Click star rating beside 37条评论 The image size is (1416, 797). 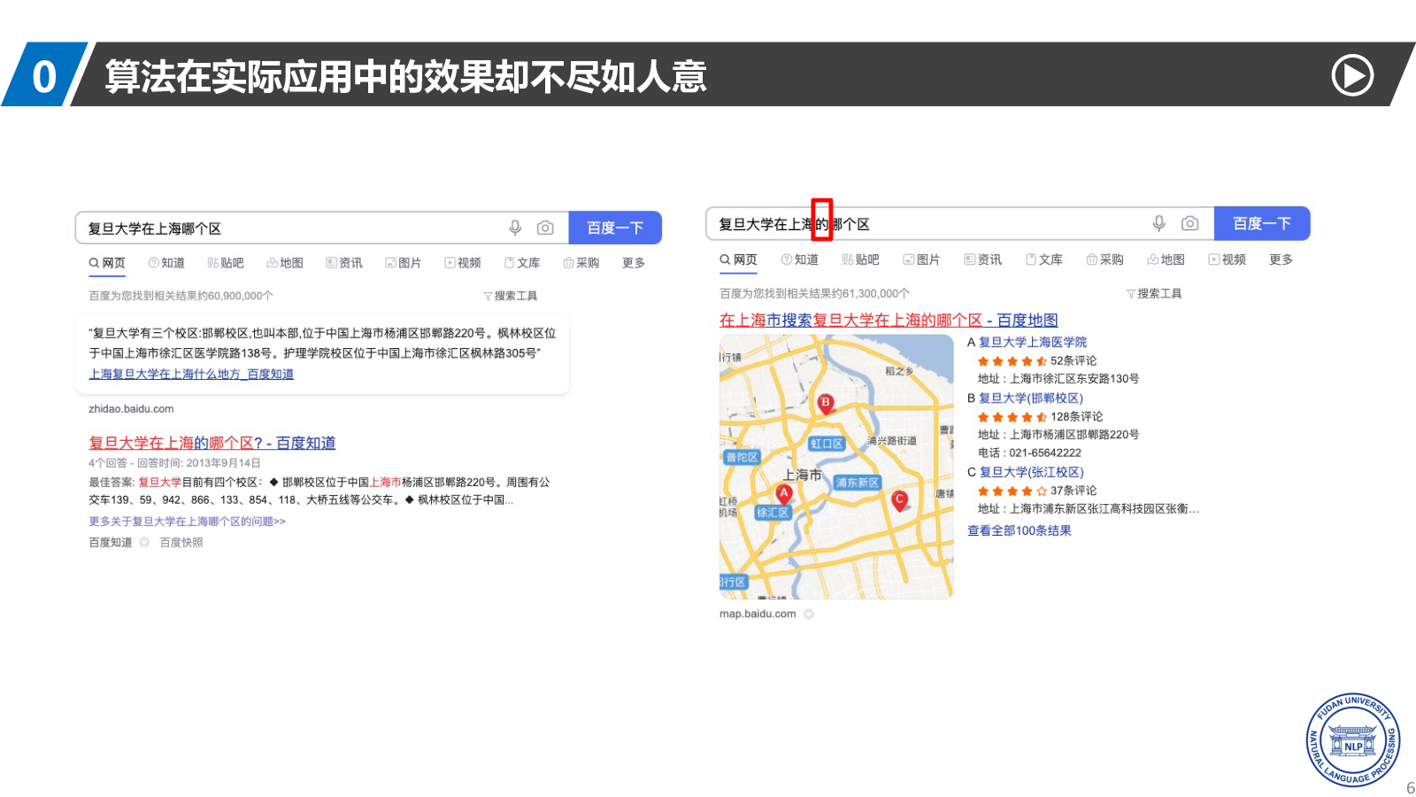(1012, 491)
